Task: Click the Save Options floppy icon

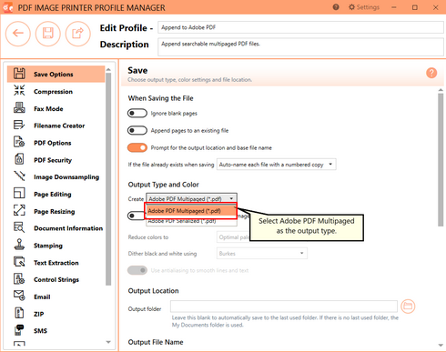Action: tap(19, 74)
